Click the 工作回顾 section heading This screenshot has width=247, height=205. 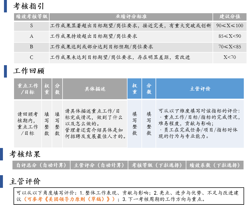click(29, 71)
